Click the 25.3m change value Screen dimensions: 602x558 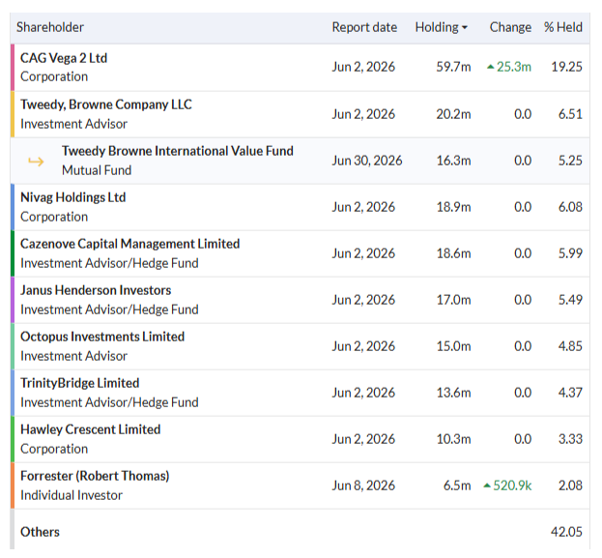(514, 67)
